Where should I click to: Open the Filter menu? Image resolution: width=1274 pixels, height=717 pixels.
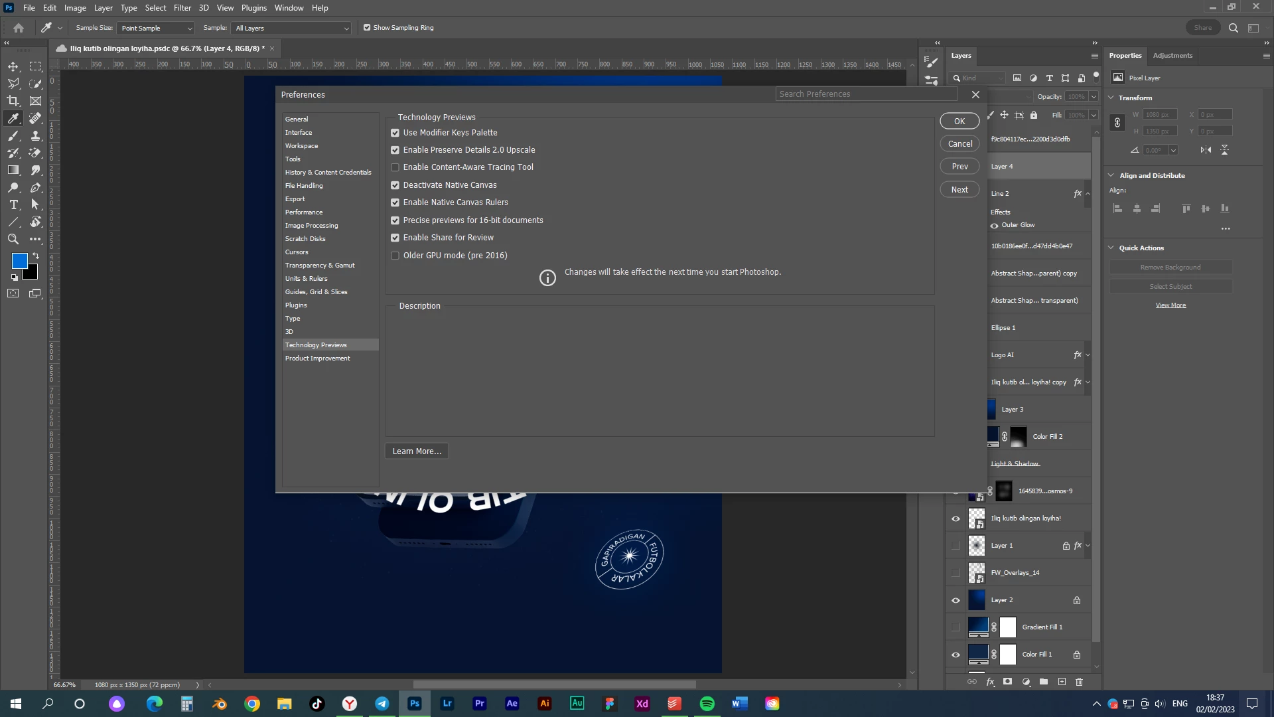coord(182,8)
